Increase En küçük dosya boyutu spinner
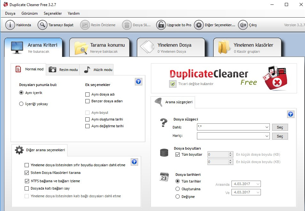 coord(231,153)
